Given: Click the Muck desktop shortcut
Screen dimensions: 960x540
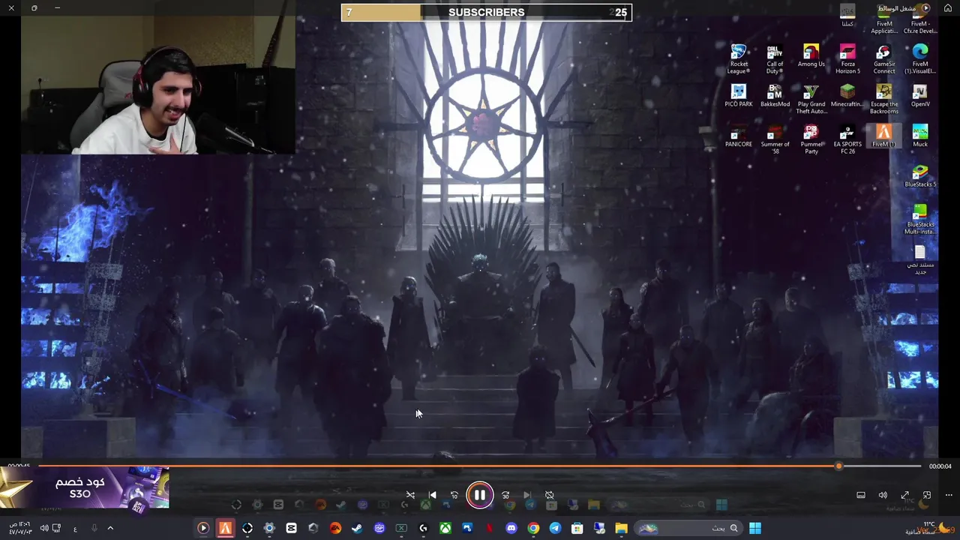Looking at the screenshot, I should [920, 136].
